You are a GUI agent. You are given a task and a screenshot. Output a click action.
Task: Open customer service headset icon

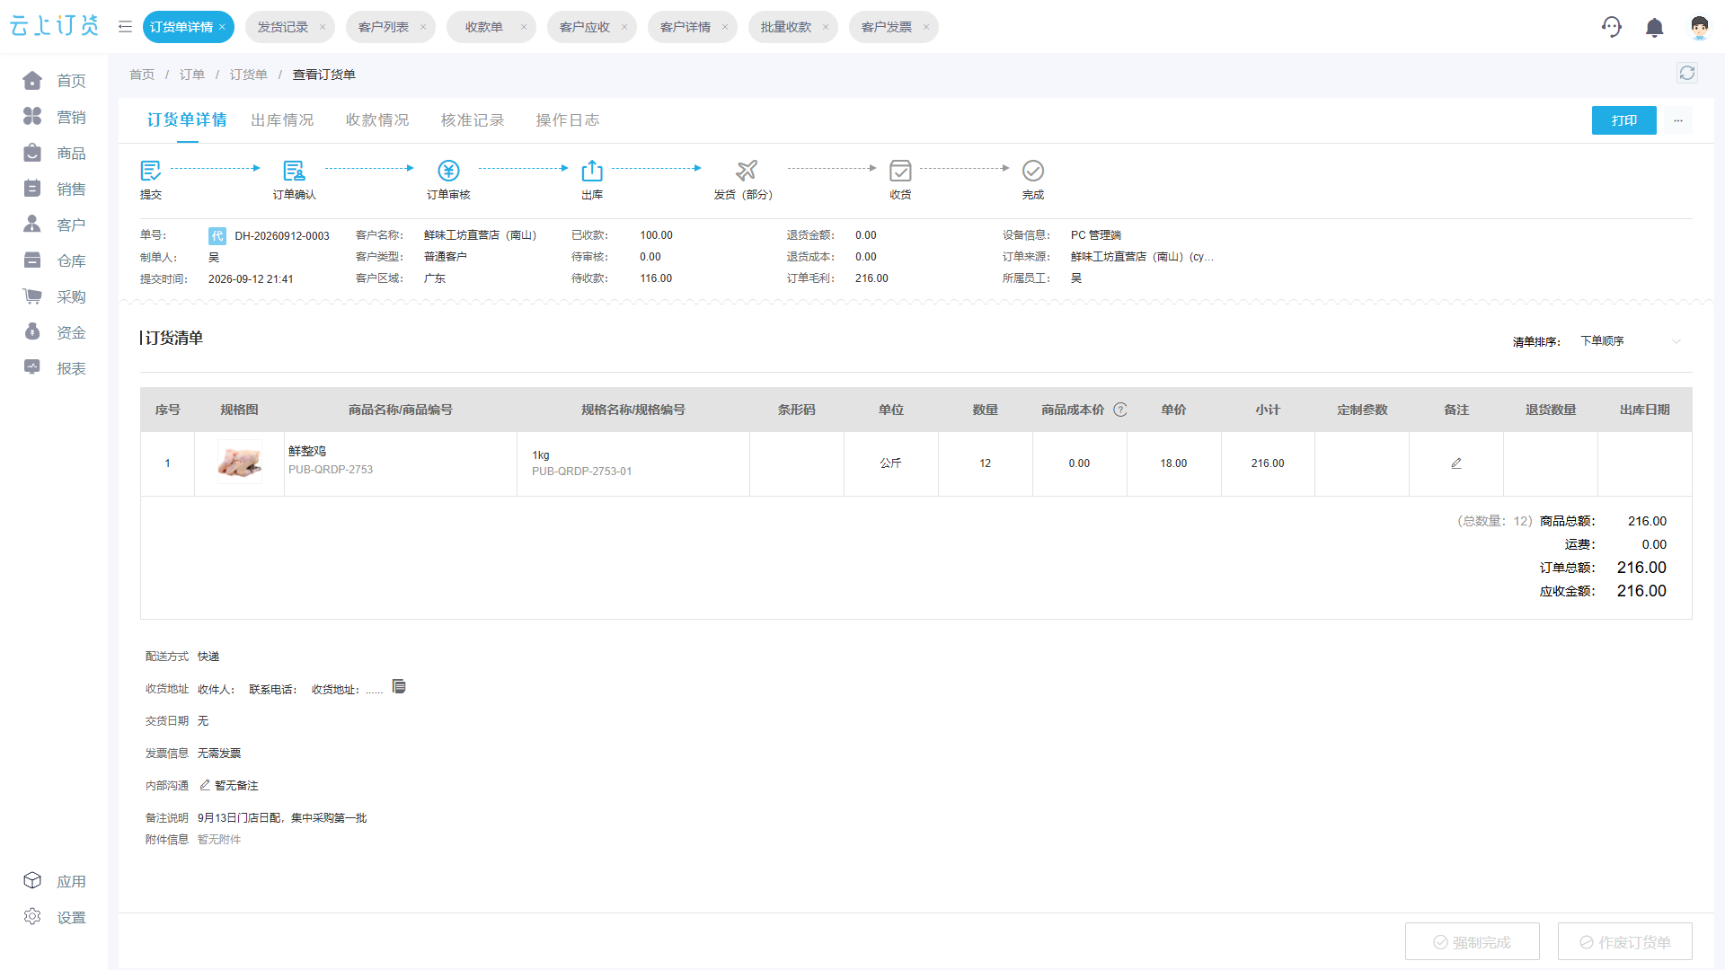point(1612,27)
